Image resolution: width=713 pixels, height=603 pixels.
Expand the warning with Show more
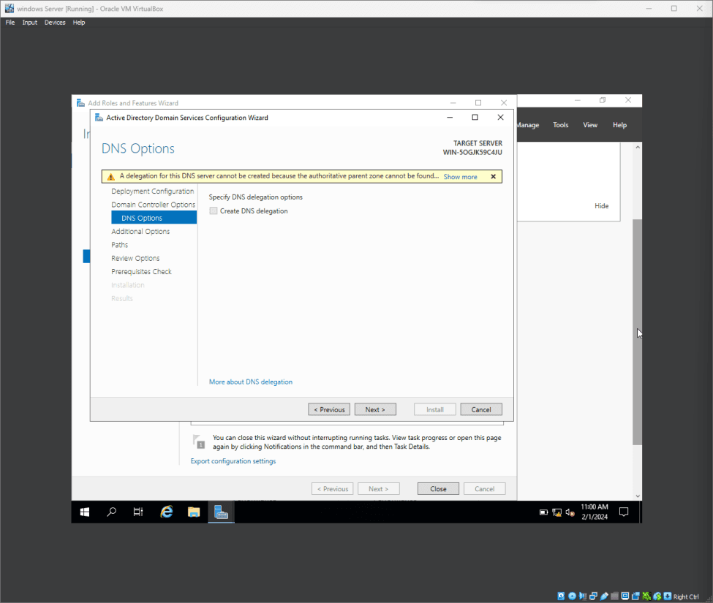coord(460,177)
